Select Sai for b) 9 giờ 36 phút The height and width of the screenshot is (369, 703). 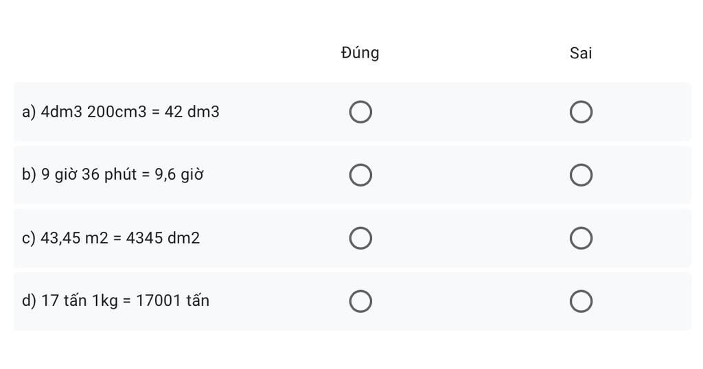click(581, 175)
